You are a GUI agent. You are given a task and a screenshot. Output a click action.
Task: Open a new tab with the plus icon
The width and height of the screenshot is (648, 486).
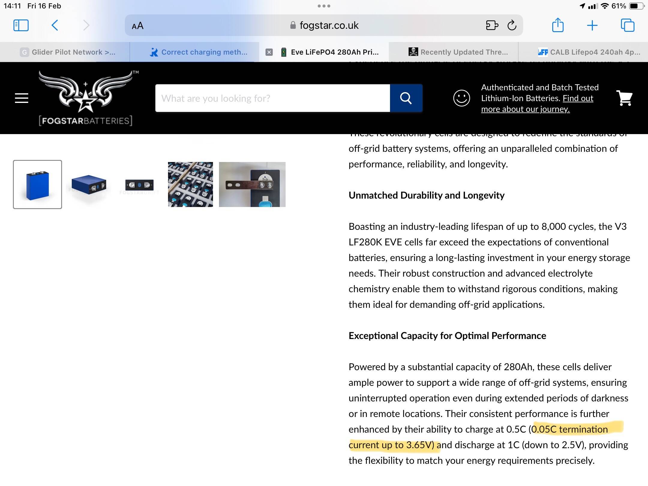(x=592, y=25)
